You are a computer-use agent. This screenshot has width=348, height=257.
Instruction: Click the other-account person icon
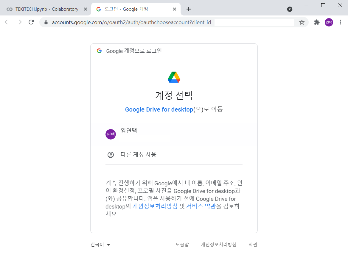(x=111, y=155)
